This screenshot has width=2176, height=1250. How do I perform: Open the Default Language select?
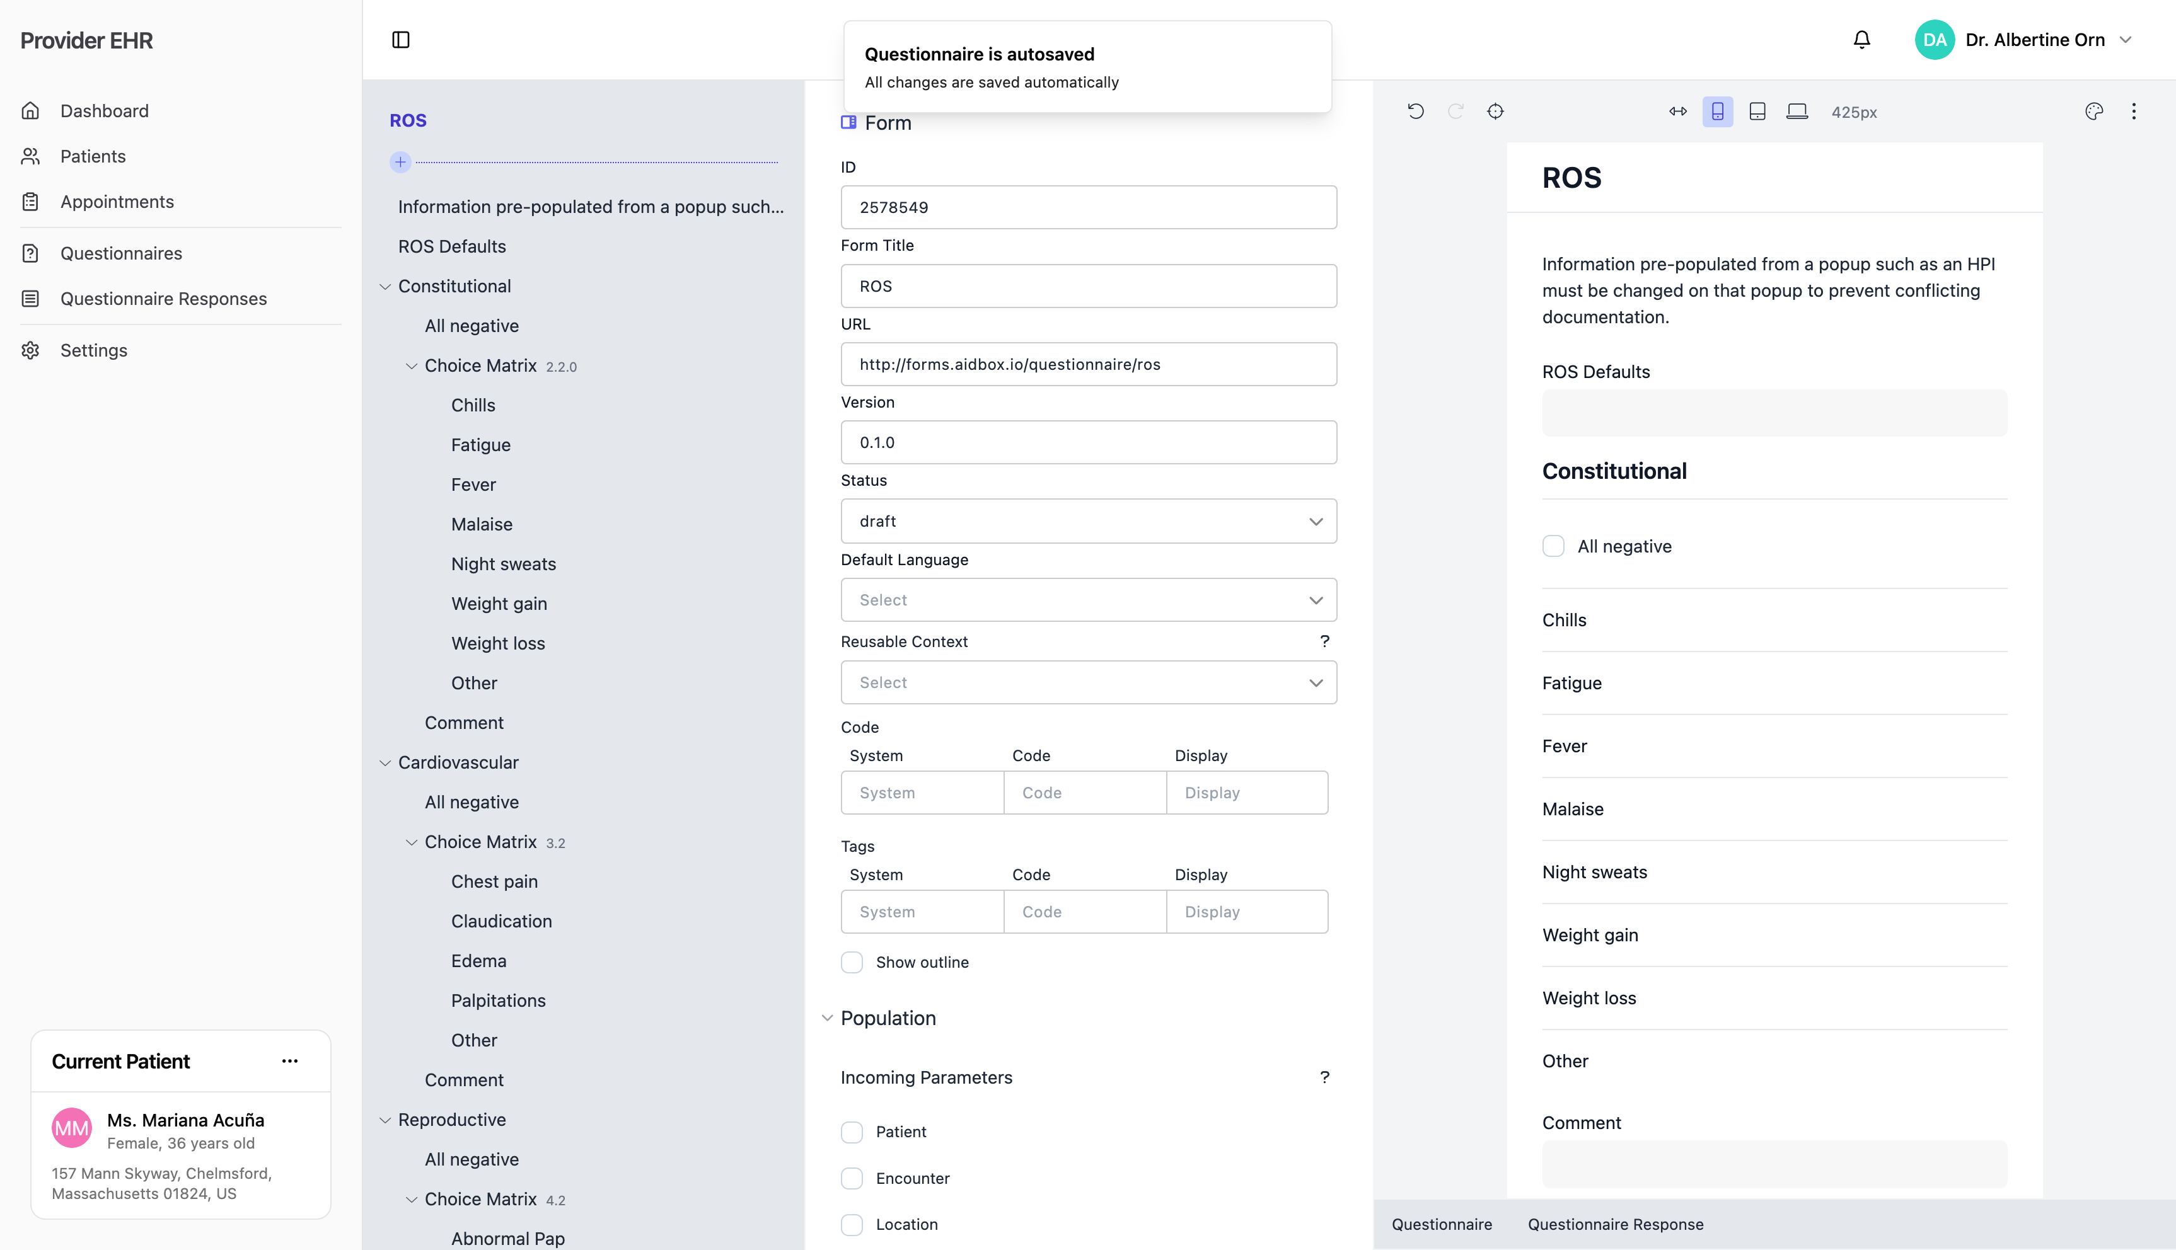click(x=1089, y=600)
